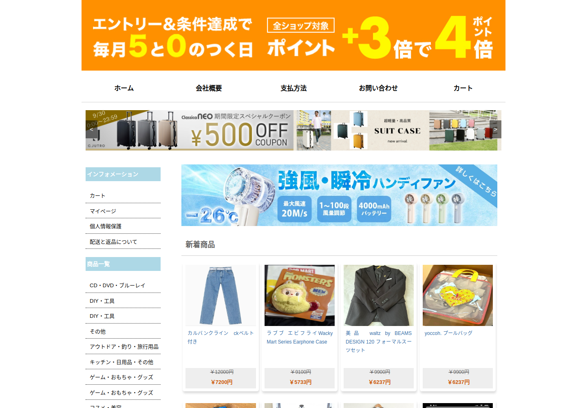Go to マイページ in the sidebar
Image resolution: width=587 pixels, height=408 pixels.
(103, 211)
